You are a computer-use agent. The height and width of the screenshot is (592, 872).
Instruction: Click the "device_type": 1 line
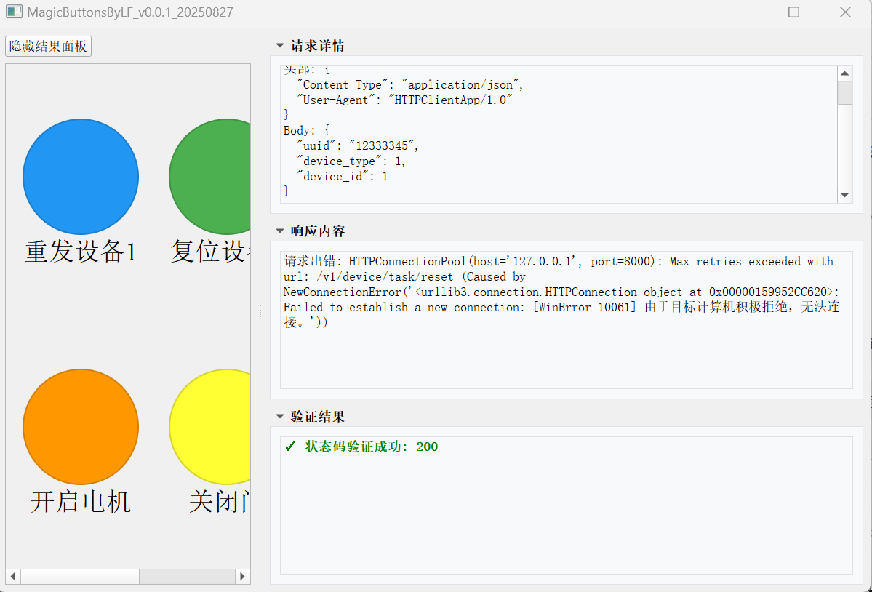pos(351,161)
